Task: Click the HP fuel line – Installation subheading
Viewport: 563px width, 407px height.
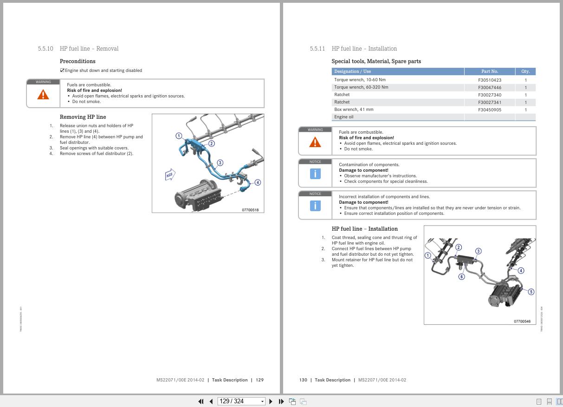Action: pyautogui.click(x=365, y=229)
